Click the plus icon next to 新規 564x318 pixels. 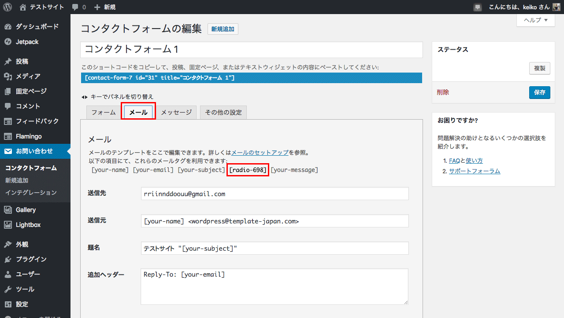click(97, 7)
